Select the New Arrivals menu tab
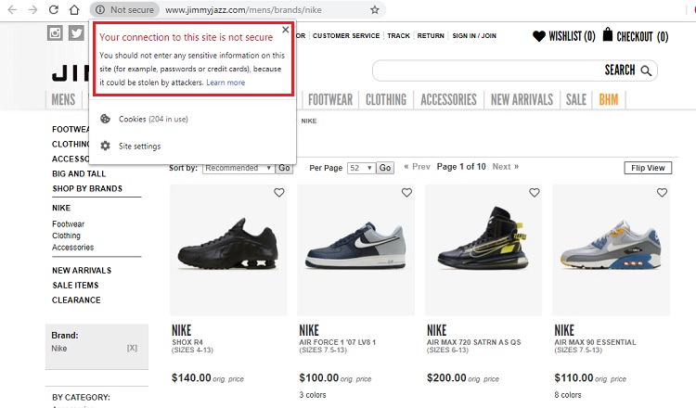Image resolution: width=696 pixels, height=408 pixels. [x=522, y=99]
